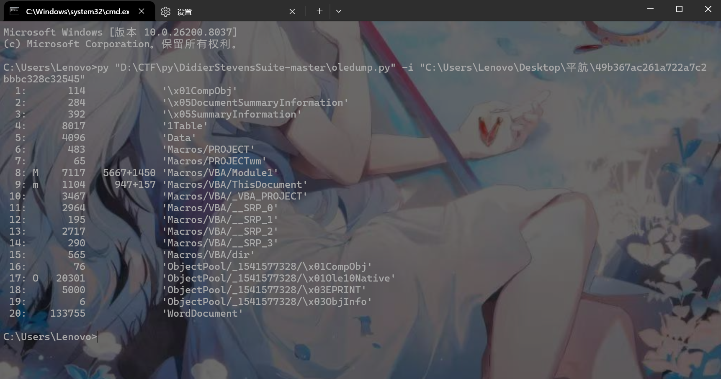721x379 pixels.
Task: Click the cmd.exe tab icon
Action: pos(15,11)
